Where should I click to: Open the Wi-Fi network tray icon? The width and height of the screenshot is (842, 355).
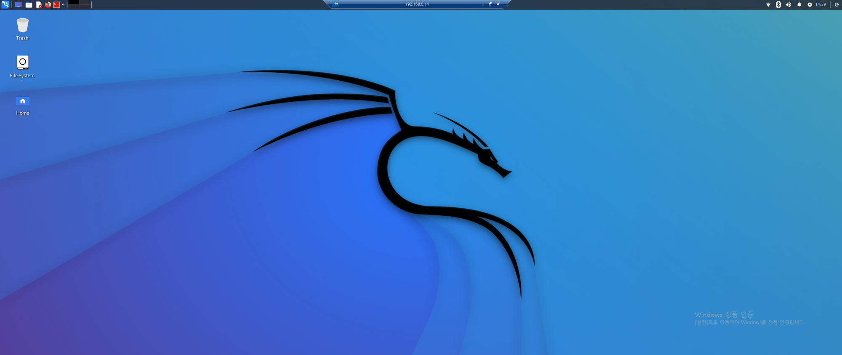tap(768, 5)
